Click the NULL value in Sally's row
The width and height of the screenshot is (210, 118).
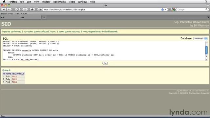(x=14, y=79)
